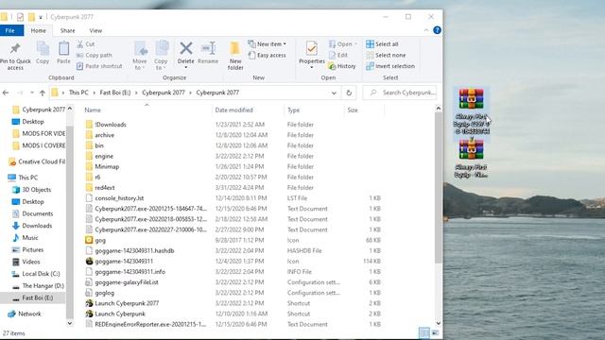Click the Edit ribbon command
Viewport: 605px width, 340px height.
(338, 55)
